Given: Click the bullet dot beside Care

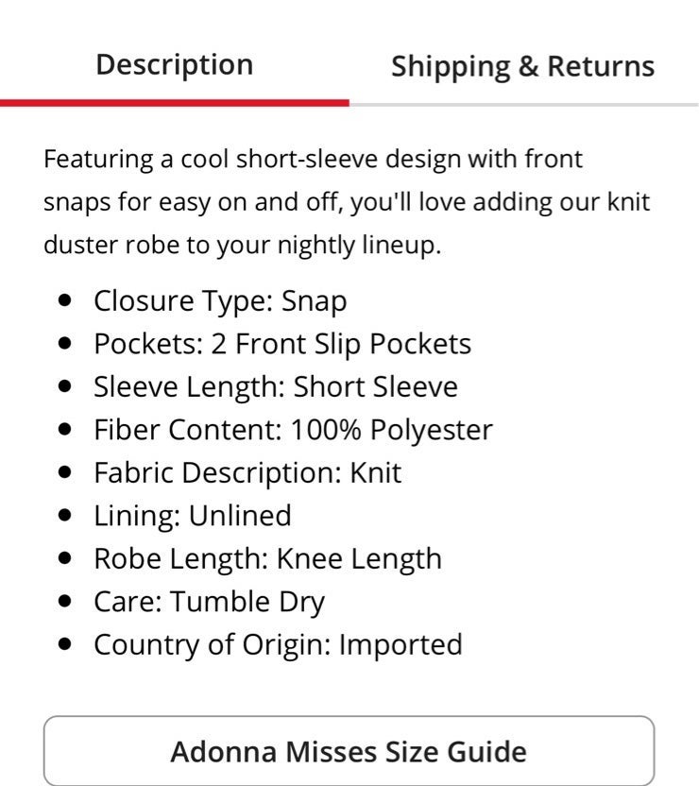Looking at the screenshot, I should tap(65, 601).
